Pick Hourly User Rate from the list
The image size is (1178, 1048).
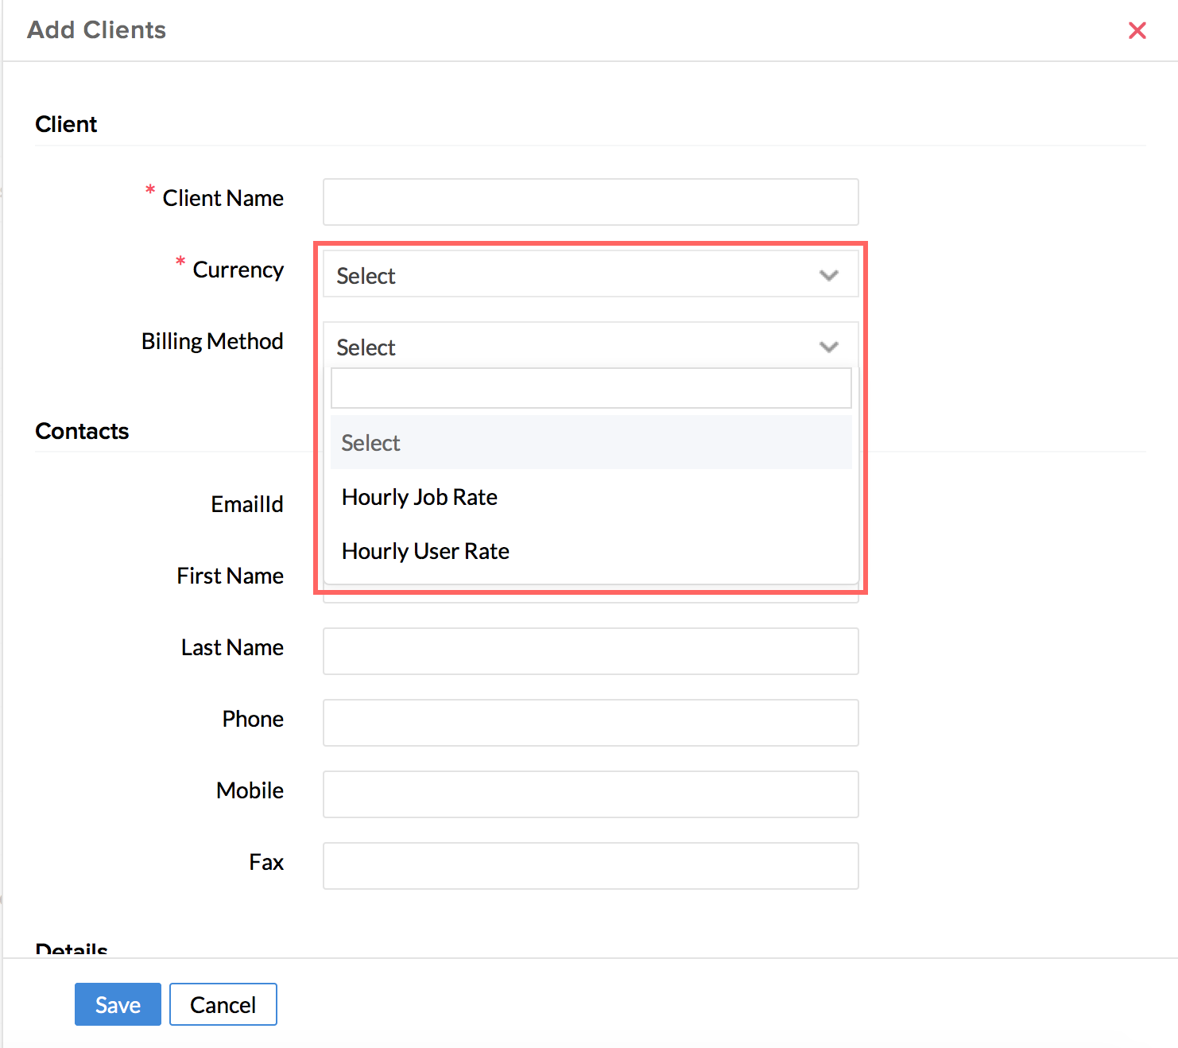(x=425, y=551)
